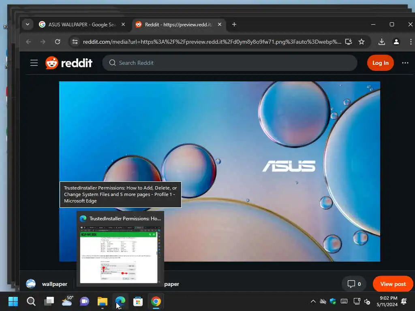This screenshot has width=415, height=311.
Task: Open the wallpaper subreddit name link
Action: (x=55, y=284)
